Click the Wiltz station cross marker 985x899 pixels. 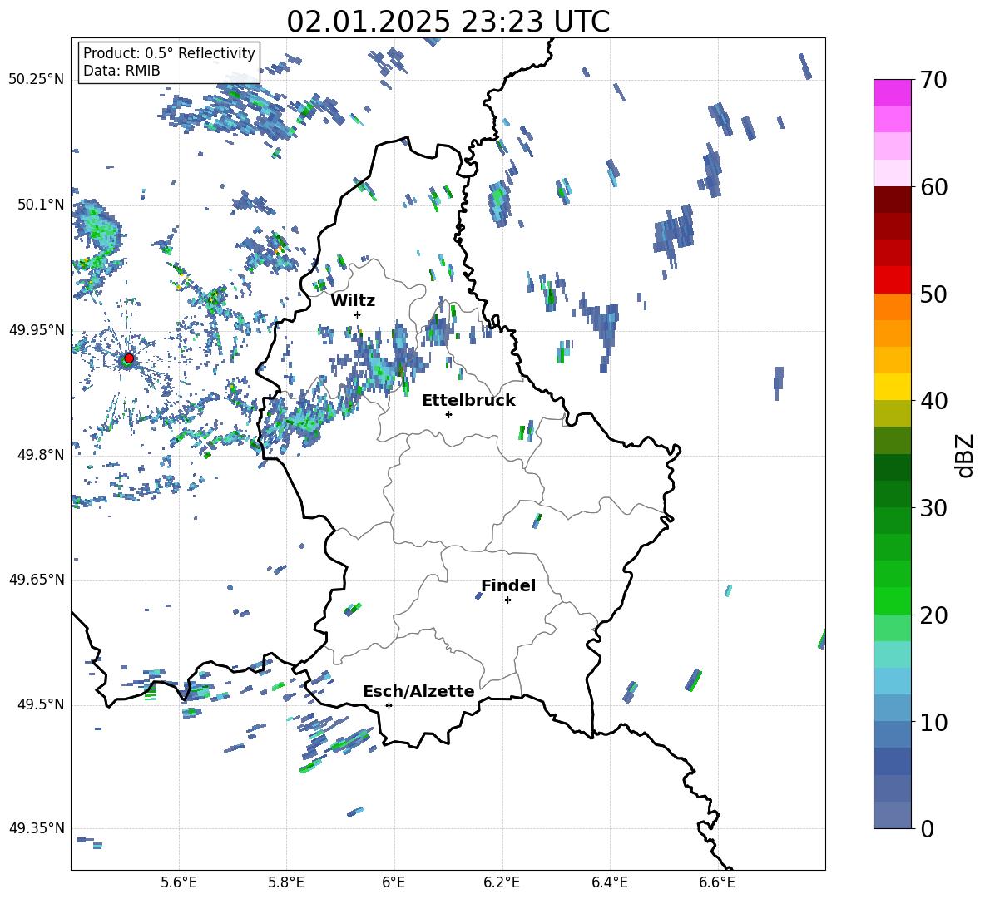(x=358, y=314)
